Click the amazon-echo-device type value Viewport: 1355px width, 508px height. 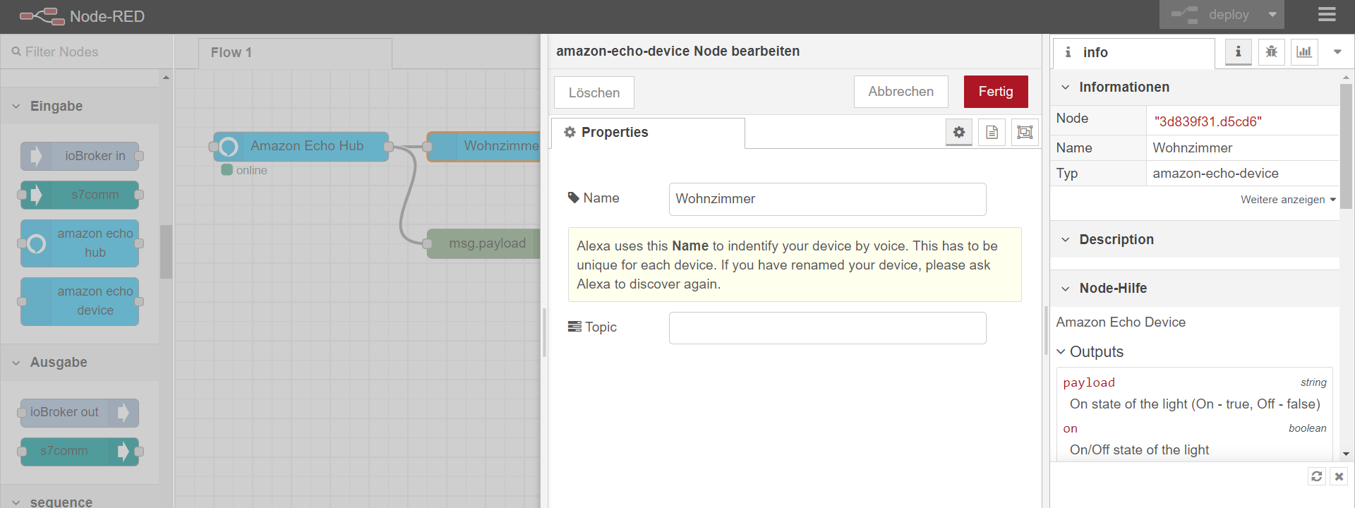click(1215, 173)
